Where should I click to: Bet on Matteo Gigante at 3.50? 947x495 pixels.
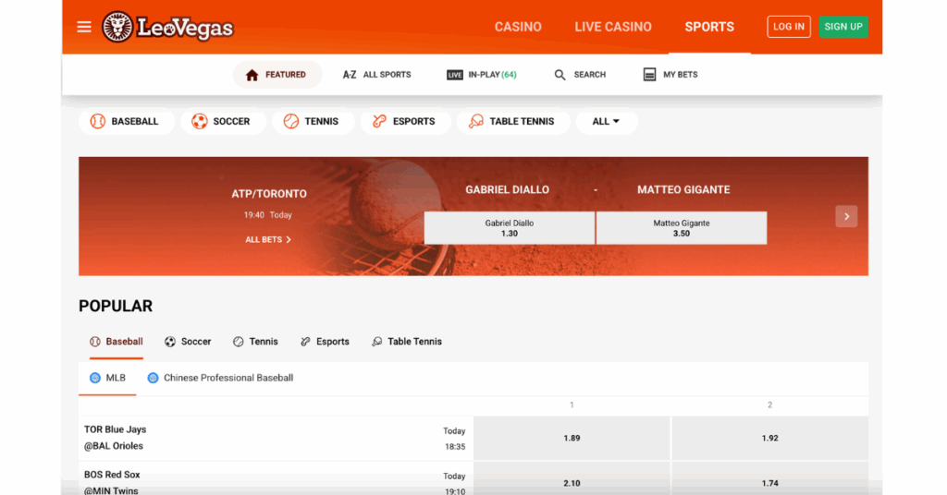tap(682, 228)
